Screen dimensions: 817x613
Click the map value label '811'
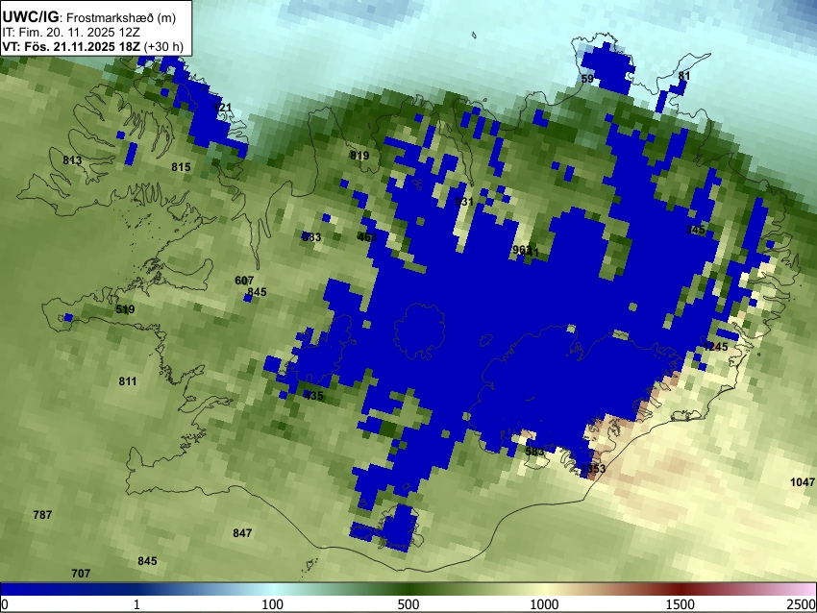[128, 381]
